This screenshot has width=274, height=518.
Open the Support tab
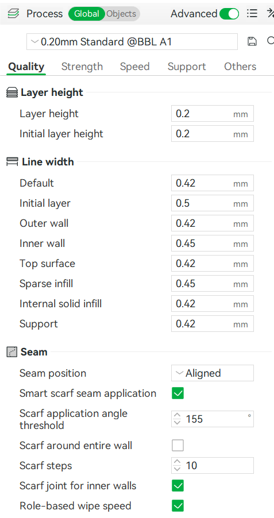[x=187, y=67]
